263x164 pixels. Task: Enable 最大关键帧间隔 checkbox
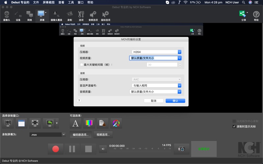[x=82, y=65]
